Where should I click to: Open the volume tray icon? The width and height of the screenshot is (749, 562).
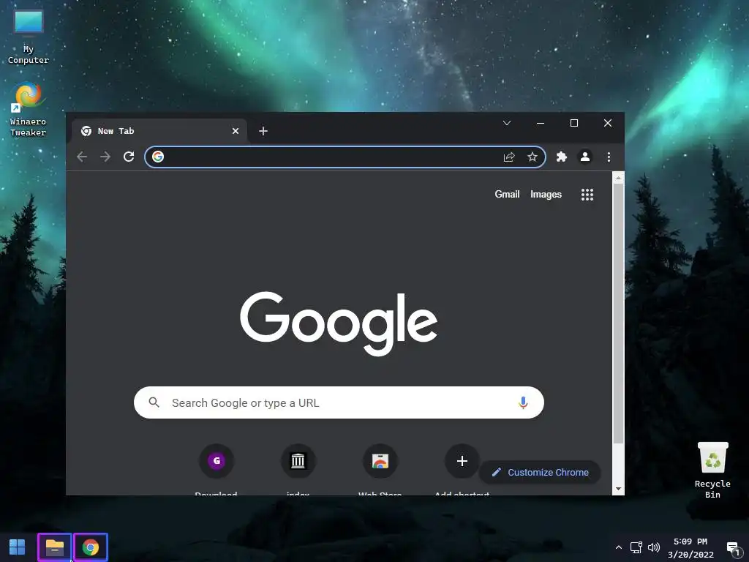point(653,547)
